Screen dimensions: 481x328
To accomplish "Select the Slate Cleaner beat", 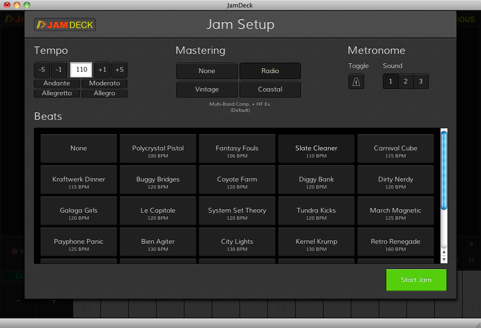I will (x=316, y=148).
